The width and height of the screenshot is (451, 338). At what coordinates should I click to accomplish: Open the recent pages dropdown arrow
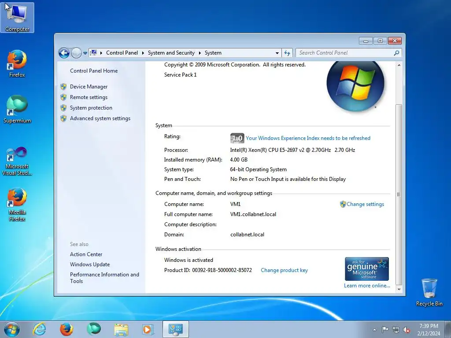(x=85, y=53)
